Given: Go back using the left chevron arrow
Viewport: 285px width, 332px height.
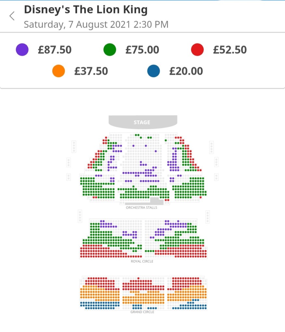Looking at the screenshot, I should point(12,16).
